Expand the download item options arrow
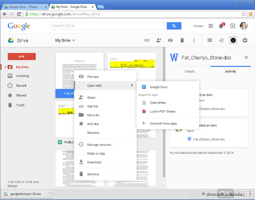Image resolution: width=255 pixels, height=200 pixels. (49, 193)
